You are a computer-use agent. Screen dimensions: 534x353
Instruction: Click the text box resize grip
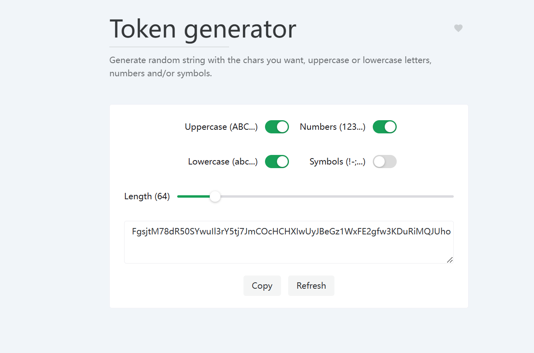450,260
